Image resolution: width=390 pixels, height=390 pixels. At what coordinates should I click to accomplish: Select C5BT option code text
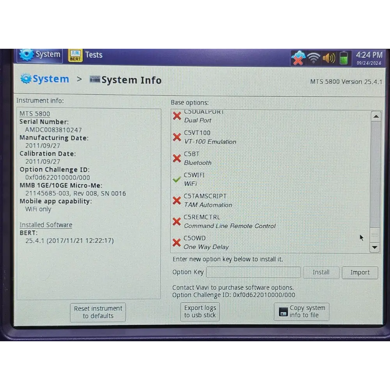191,154
